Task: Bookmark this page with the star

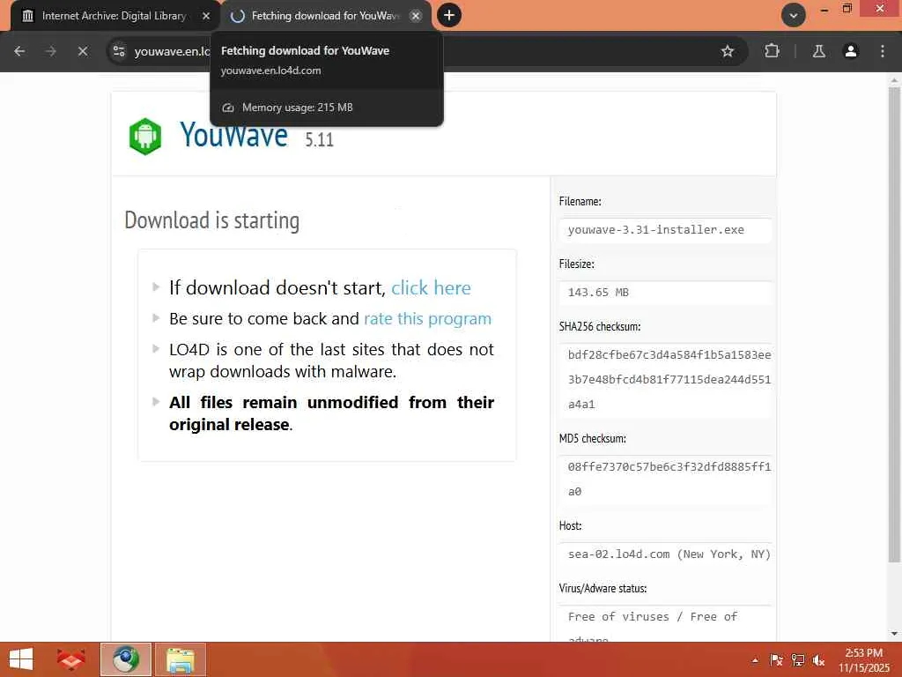Action: point(727,51)
